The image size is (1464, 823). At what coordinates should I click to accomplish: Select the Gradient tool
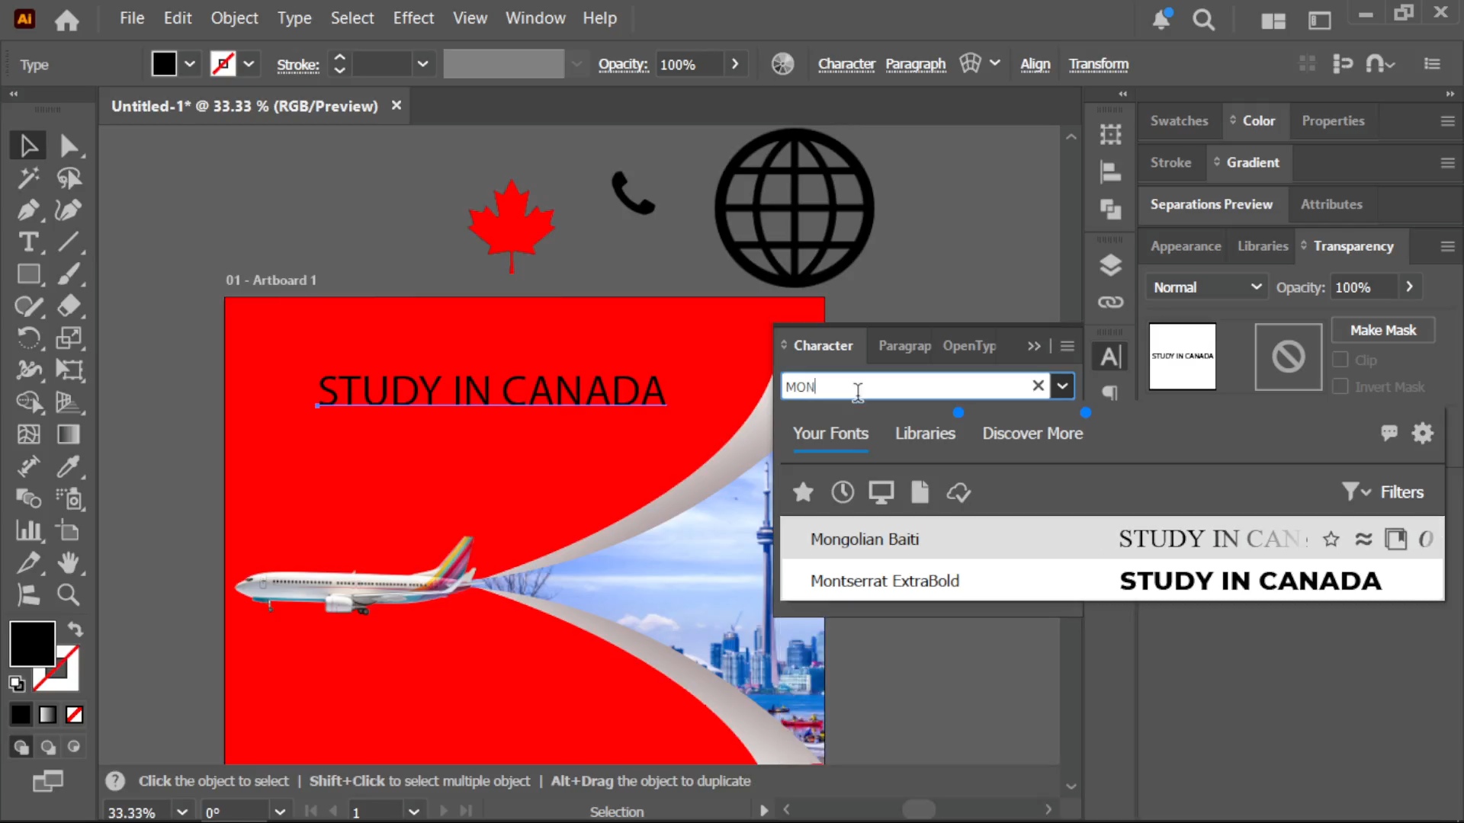pos(69,434)
